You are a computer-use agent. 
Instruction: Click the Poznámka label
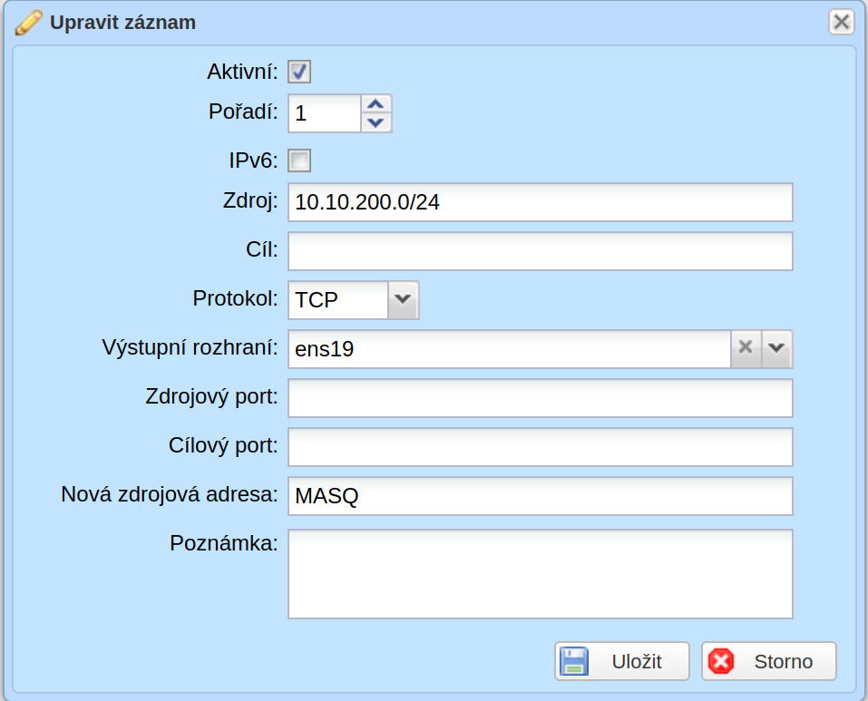click(x=224, y=543)
